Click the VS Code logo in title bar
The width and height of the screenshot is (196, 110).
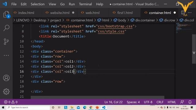coord(5,4)
